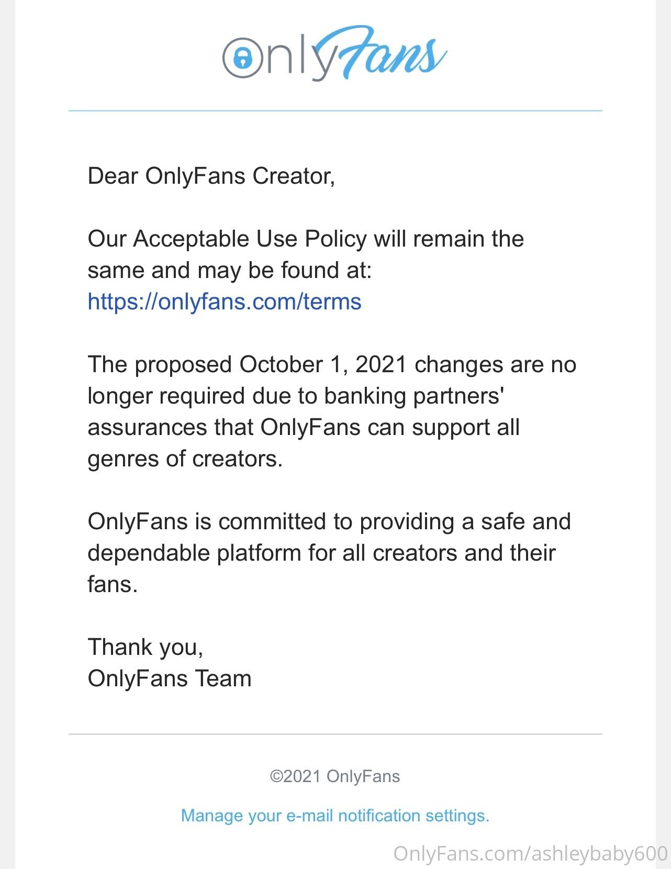Image resolution: width=671 pixels, height=869 pixels.
Task: Click the gray divider line above the footer
Action: pos(335,734)
